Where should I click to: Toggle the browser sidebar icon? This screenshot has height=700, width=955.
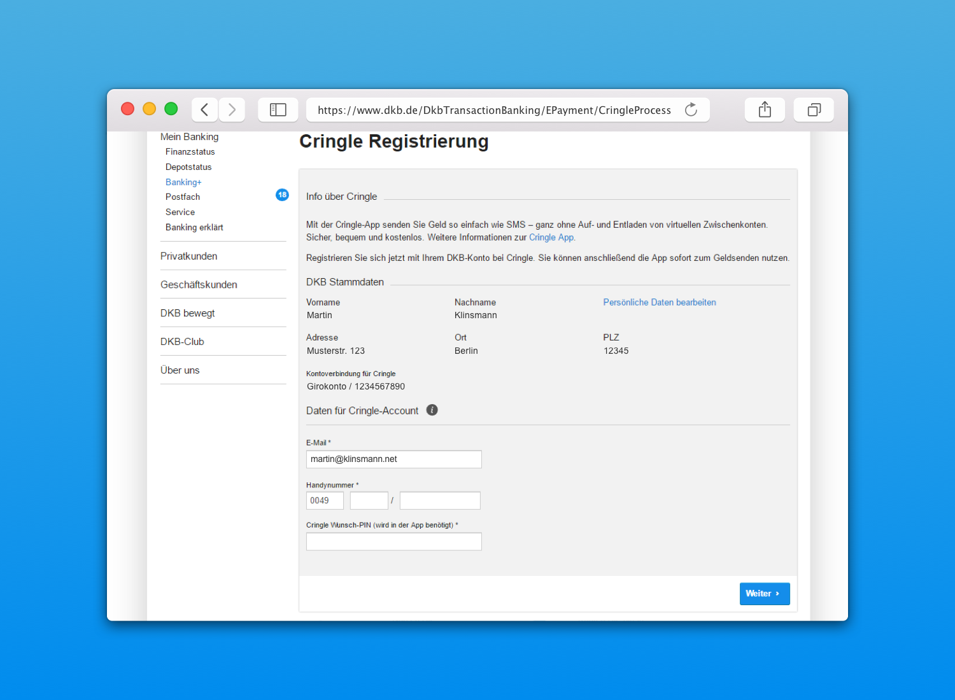click(278, 109)
